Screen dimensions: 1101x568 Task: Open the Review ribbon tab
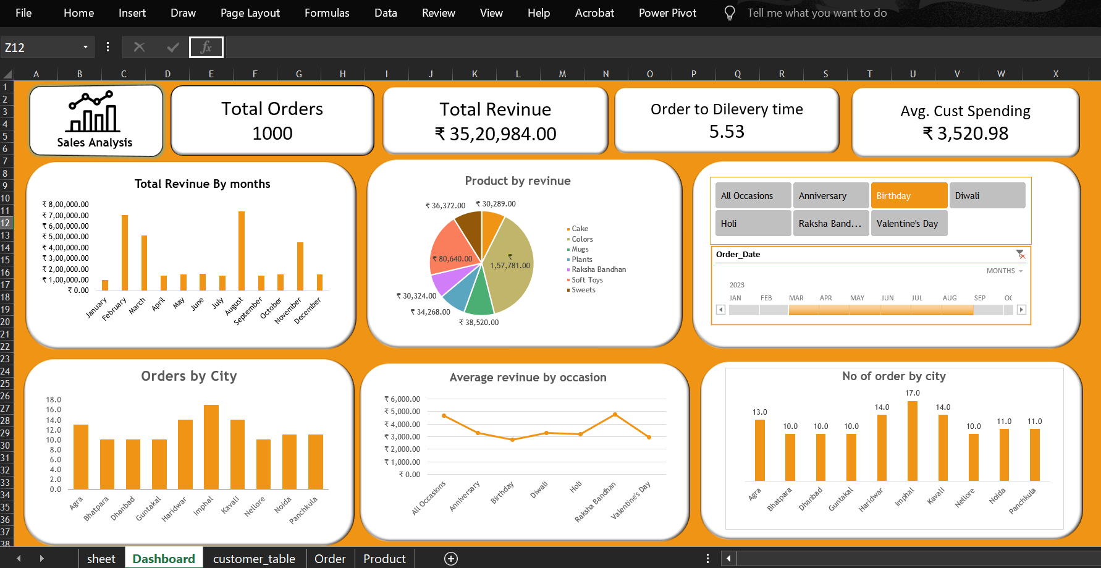click(439, 13)
